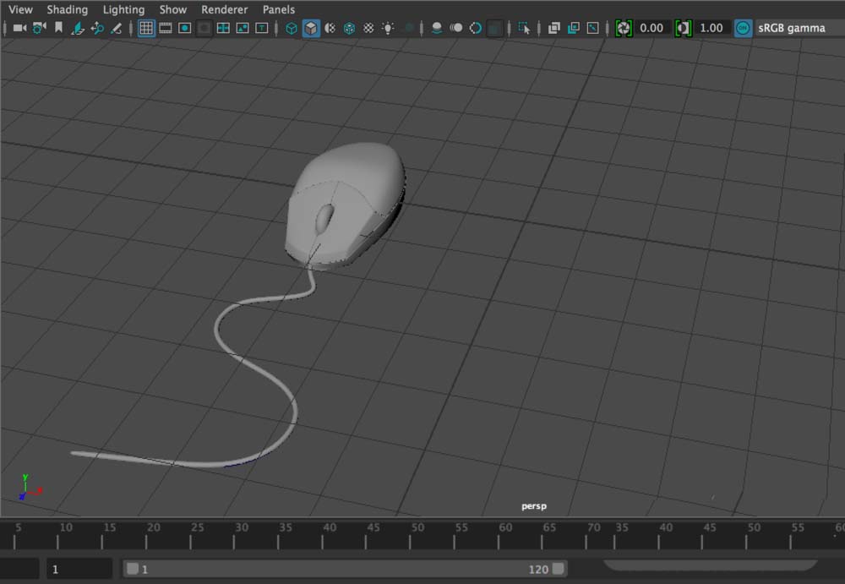The width and height of the screenshot is (845, 584).
Task: Click the Select Camera icon
Action: coord(19,28)
